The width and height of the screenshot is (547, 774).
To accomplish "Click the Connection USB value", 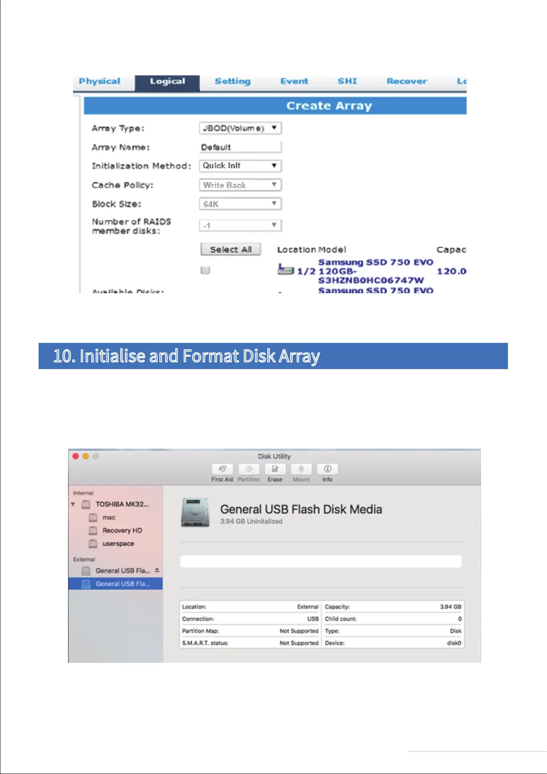I will point(313,619).
